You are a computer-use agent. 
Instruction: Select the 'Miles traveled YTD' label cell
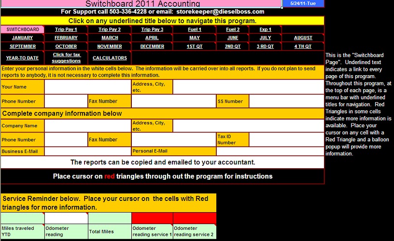(23, 231)
